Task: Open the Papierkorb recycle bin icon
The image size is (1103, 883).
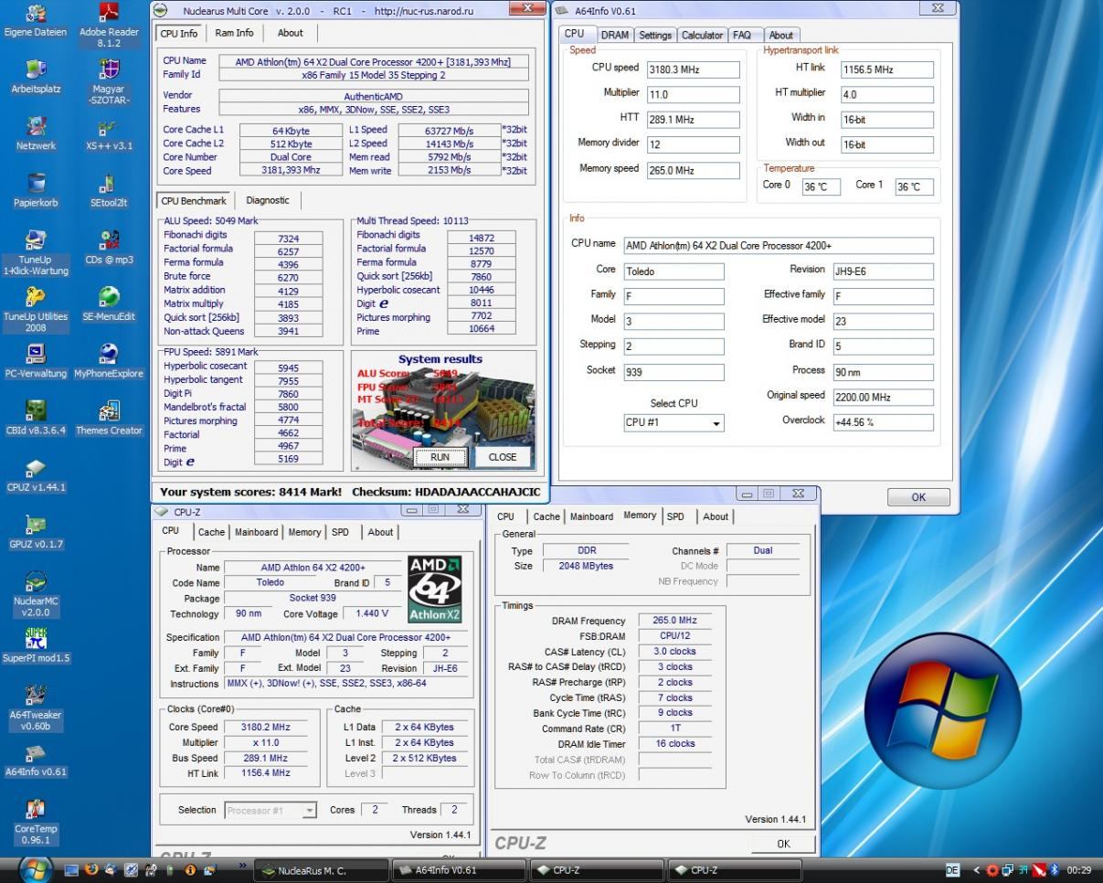Action: click(x=36, y=191)
